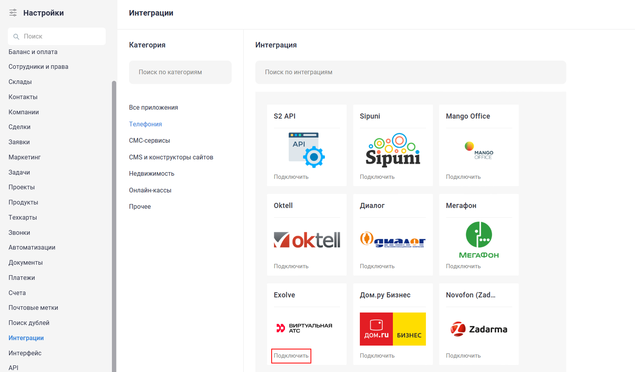
Task: Click the Mango Office logo
Action: [x=479, y=151]
